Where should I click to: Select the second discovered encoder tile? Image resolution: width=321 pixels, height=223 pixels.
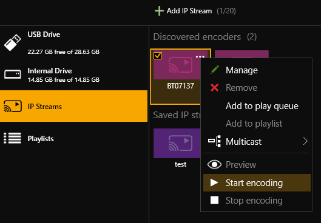click(x=242, y=54)
